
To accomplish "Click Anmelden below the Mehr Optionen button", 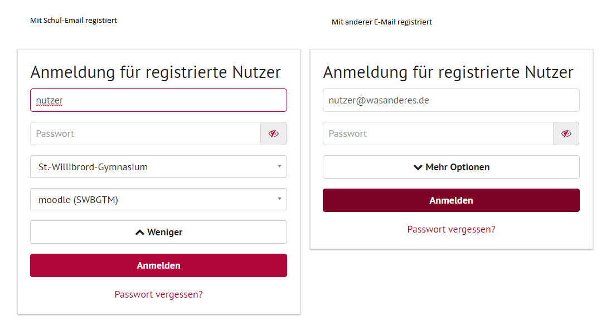I will (x=451, y=200).
